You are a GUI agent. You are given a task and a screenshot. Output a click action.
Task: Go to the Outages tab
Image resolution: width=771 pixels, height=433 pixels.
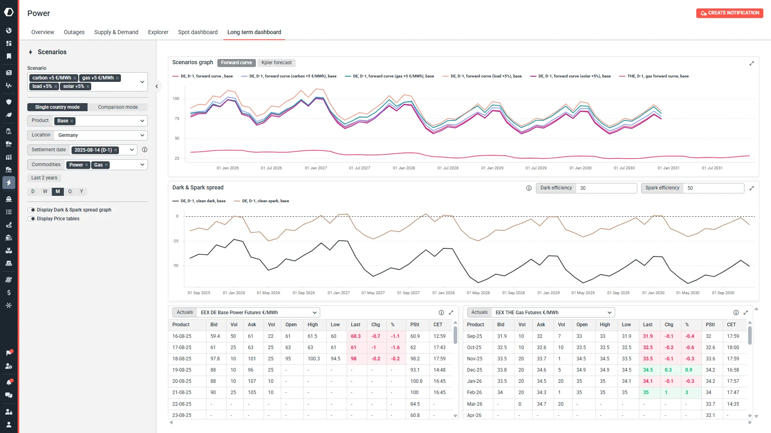74,32
